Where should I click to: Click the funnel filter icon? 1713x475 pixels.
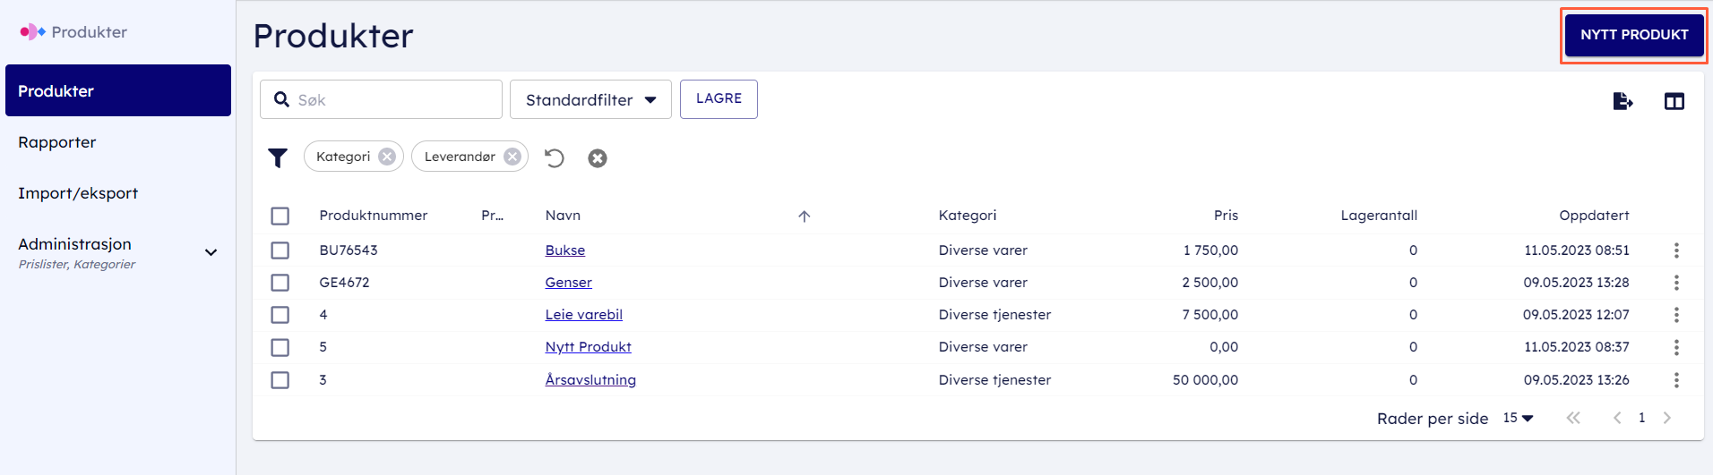click(x=278, y=158)
